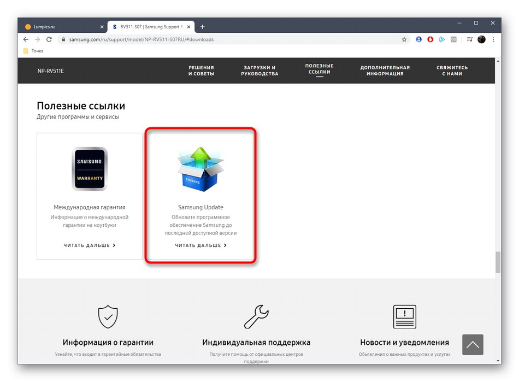Click the blue globe extension icon

pos(418,39)
